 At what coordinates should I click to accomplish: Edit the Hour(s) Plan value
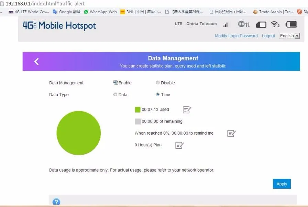(x=179, y=145)
